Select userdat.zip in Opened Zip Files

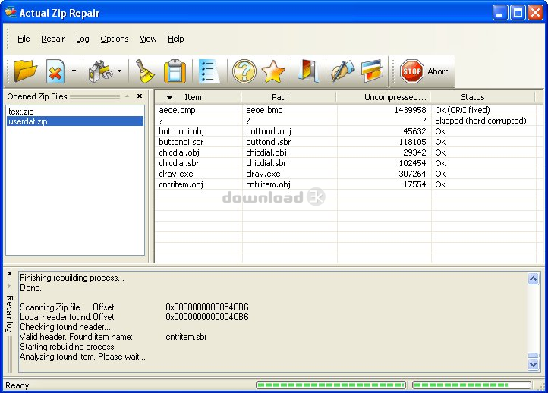(75, 121)
